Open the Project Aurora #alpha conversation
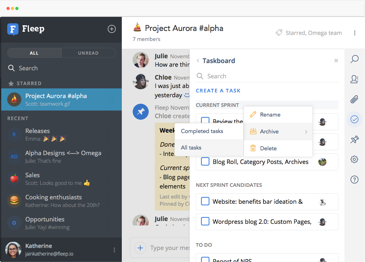 62,99
